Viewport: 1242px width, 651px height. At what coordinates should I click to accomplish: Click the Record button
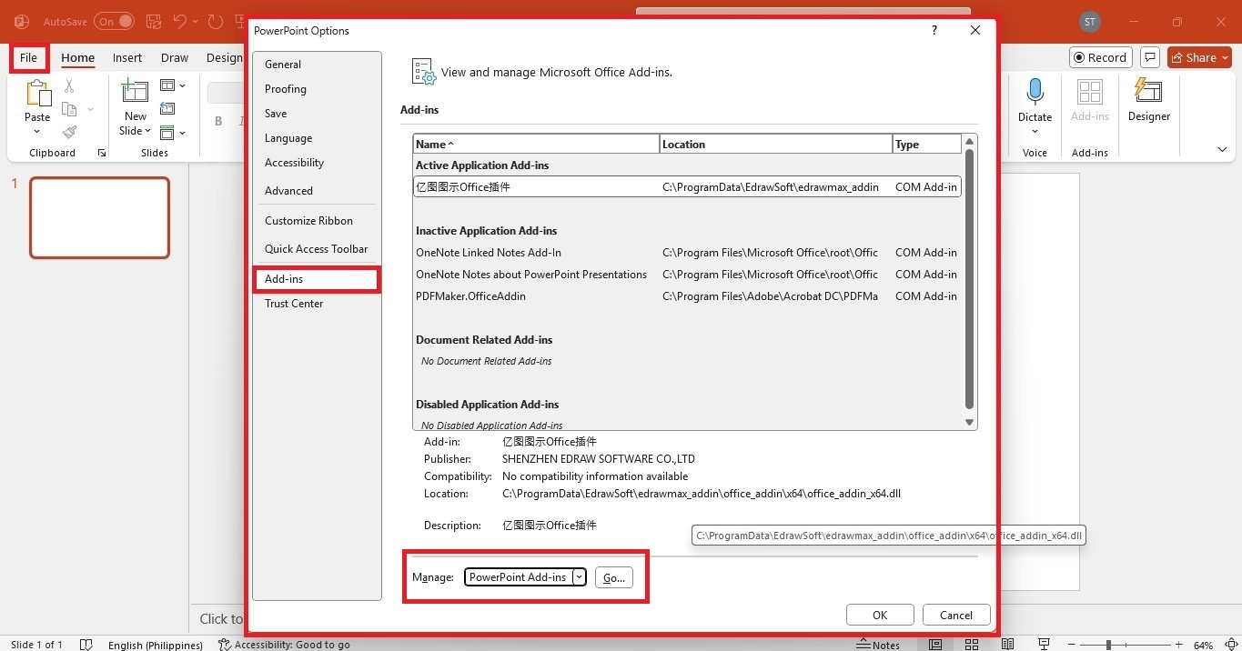pos(1101,57)
